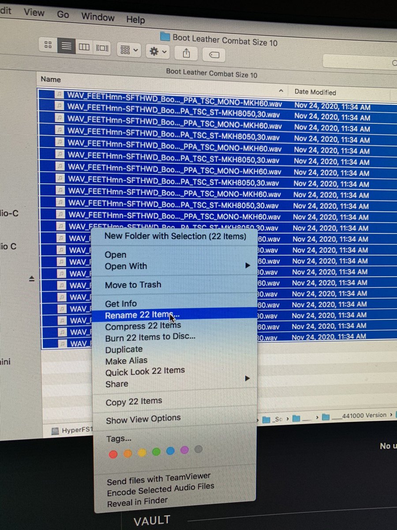Screen dimensions: 397x530
Task: Apply the yellow tag color
Action: [x=142, y=453]
